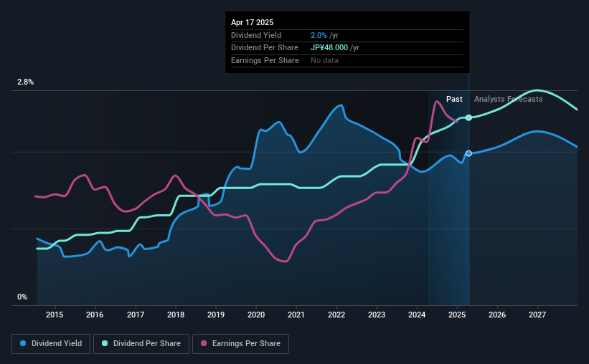The height and width of the screenshot is (364, 589).
Task: Click the 2018 axis label
Action: (176, 315)
